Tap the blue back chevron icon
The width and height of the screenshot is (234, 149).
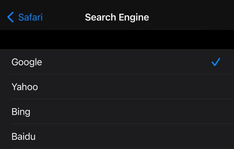[x=10, y=17]
